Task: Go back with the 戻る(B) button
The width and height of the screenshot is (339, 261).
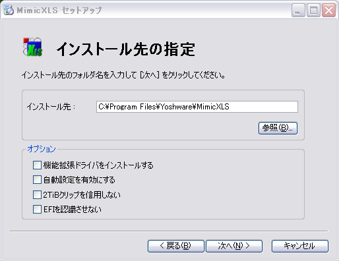Action: [x=176, y=246]
